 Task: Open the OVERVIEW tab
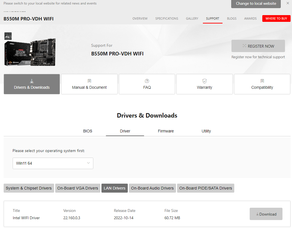140,18
